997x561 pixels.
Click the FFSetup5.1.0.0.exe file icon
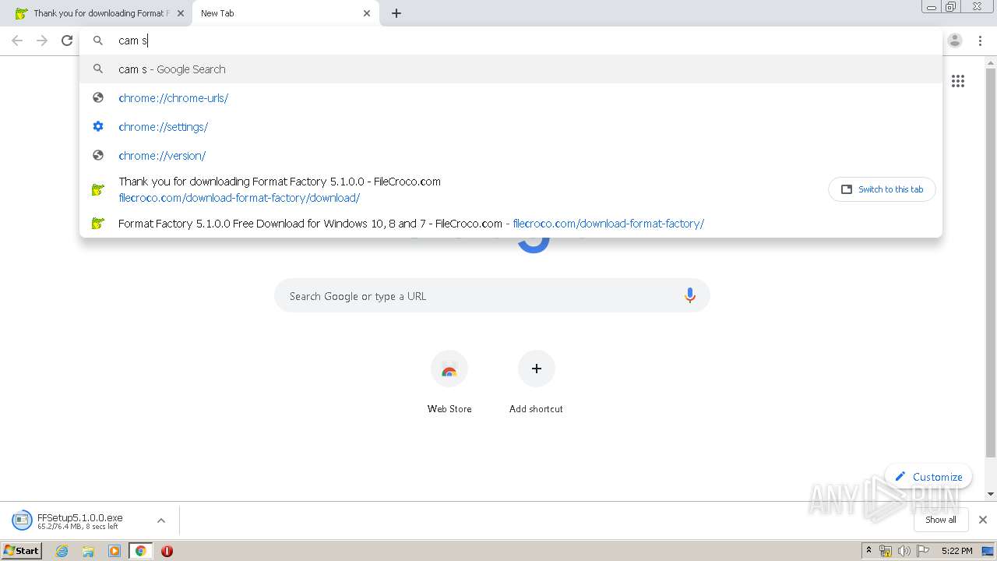click(22, 520)
